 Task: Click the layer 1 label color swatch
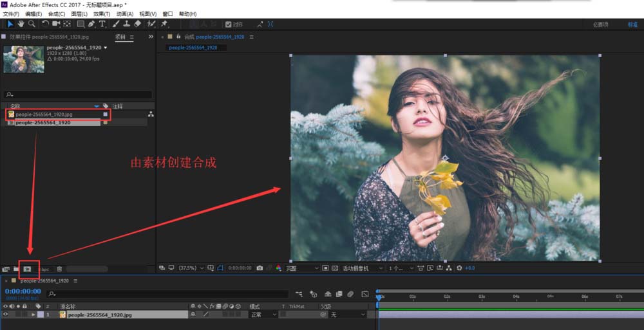(x=40, y=315)
